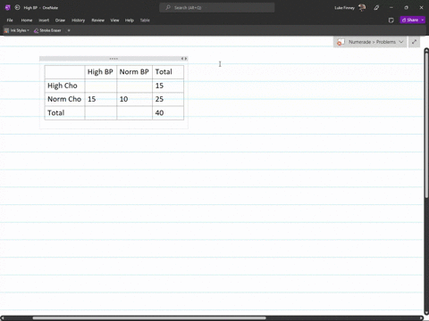Screen dimensions: 429x321
Task: Click the Norm Cho Norm BP cell '10'
Action: (134, 99)
